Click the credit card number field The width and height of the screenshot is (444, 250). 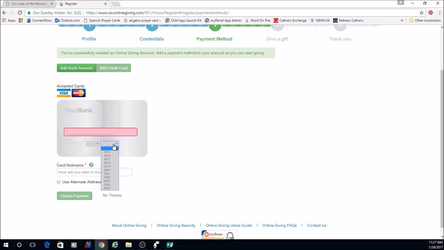101,132
